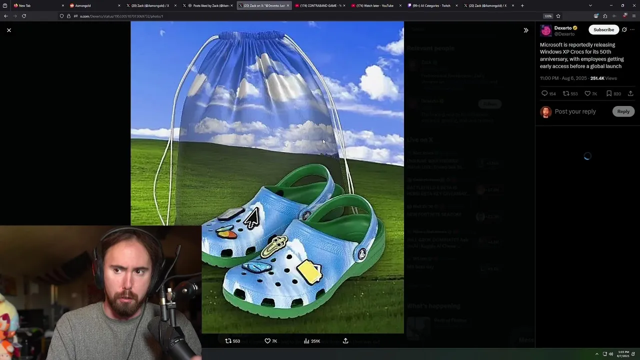The height and width of the screenshot is (360, 640).
Task: Click the 11:00 PM · Aug 6, 2025 timestamp
Action: (563, 78)
